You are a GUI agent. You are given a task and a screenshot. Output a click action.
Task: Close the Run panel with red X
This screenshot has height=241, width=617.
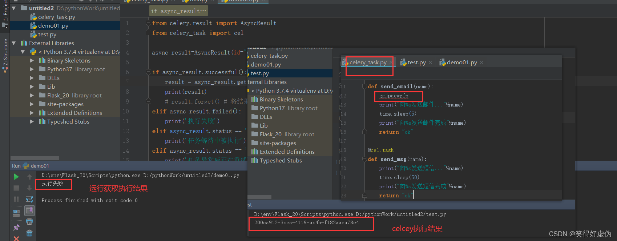(x=16, y=238)
